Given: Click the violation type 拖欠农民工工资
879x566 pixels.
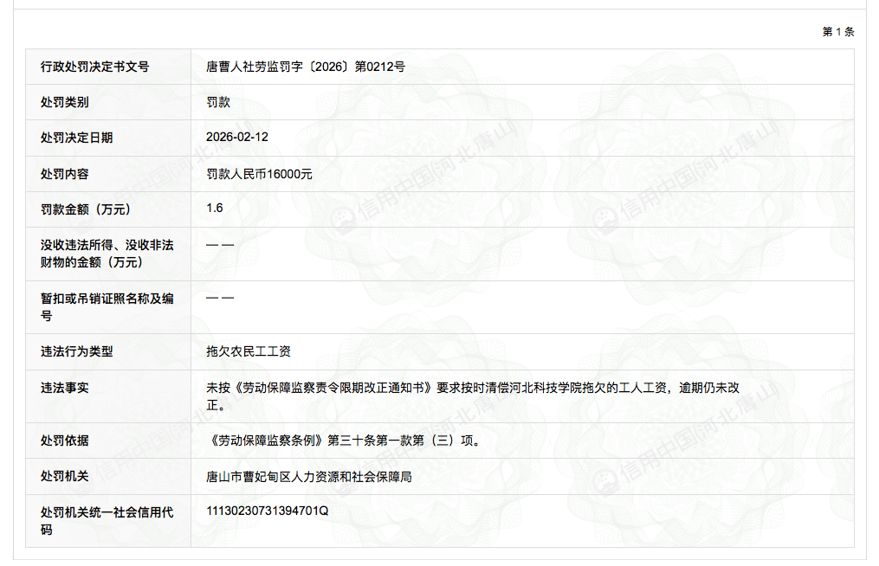Looking at the screenshot, I should pos(249,351).
